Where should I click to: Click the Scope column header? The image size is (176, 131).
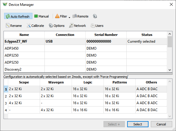click(x=24, y=82)
